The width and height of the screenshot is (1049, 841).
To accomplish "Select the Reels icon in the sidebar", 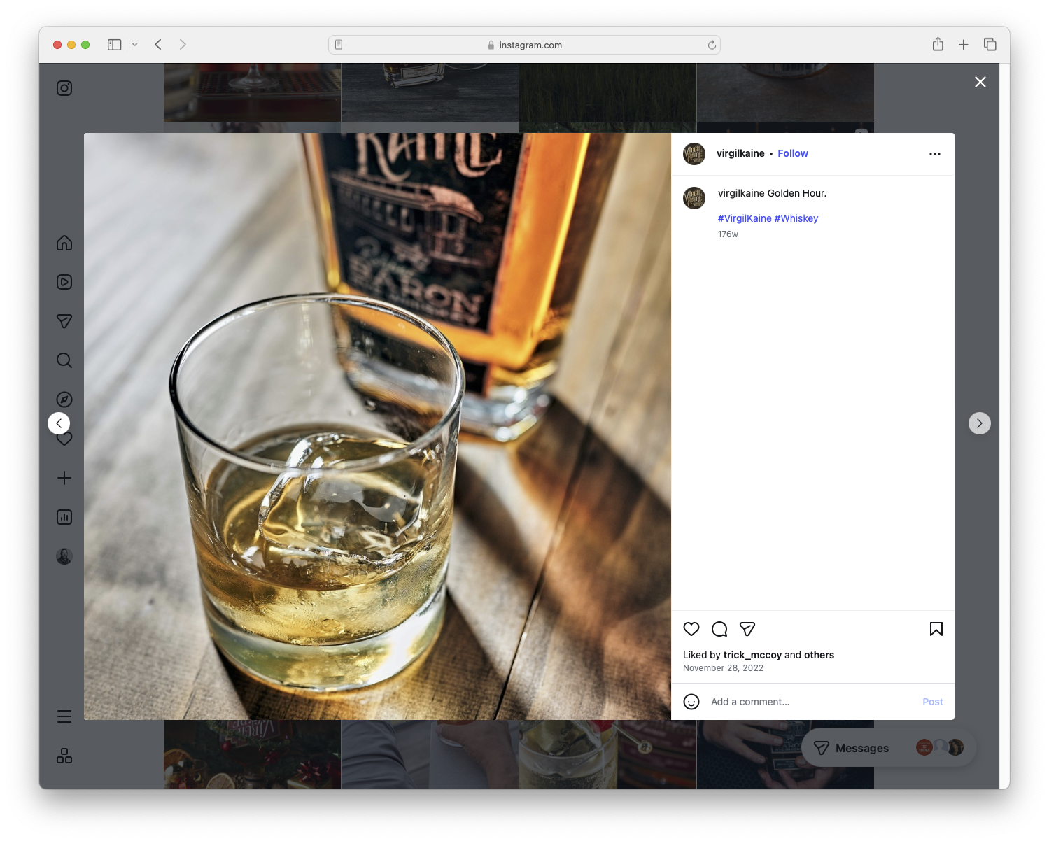I will 64,281.
